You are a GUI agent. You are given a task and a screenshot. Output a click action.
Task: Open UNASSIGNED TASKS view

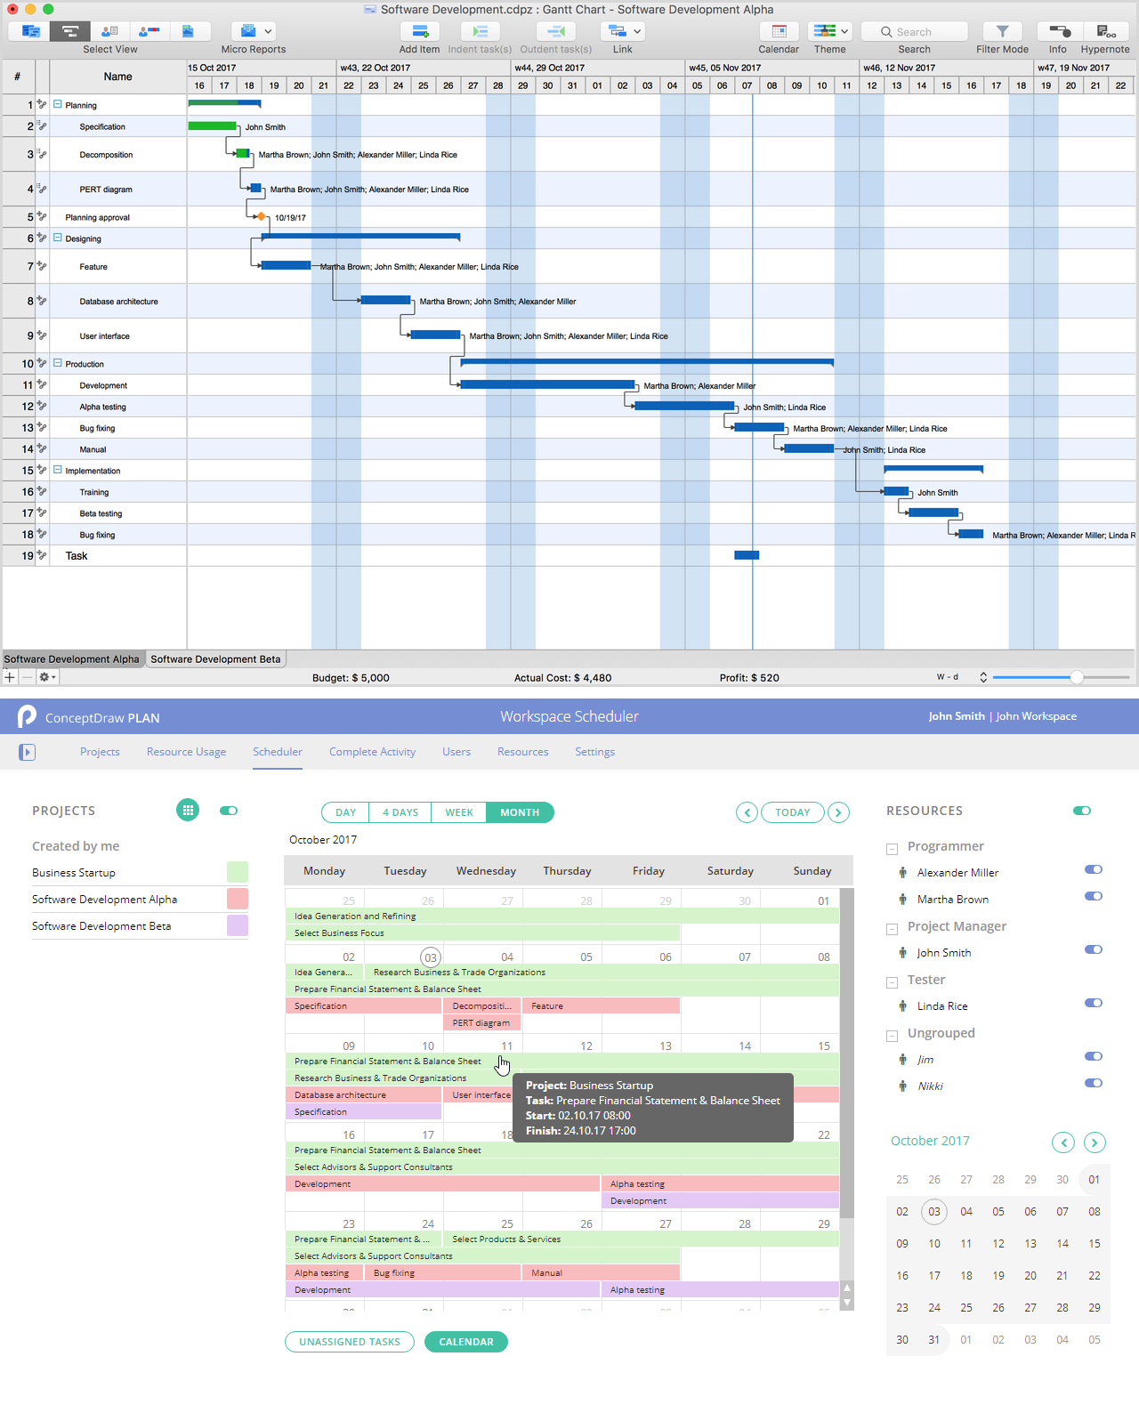350,1342
